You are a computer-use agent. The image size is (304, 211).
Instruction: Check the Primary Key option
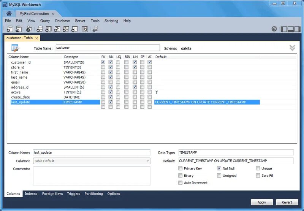[180, 168]
